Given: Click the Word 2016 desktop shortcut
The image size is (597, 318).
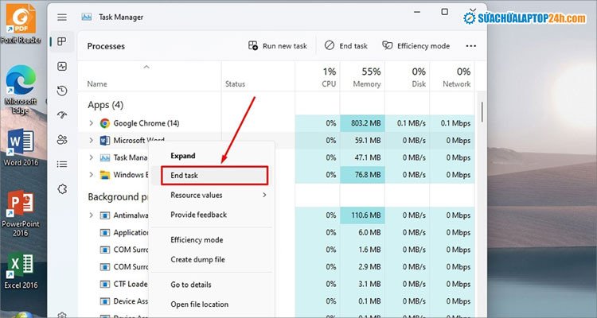Looking at the screenshot, I should 21,148.
